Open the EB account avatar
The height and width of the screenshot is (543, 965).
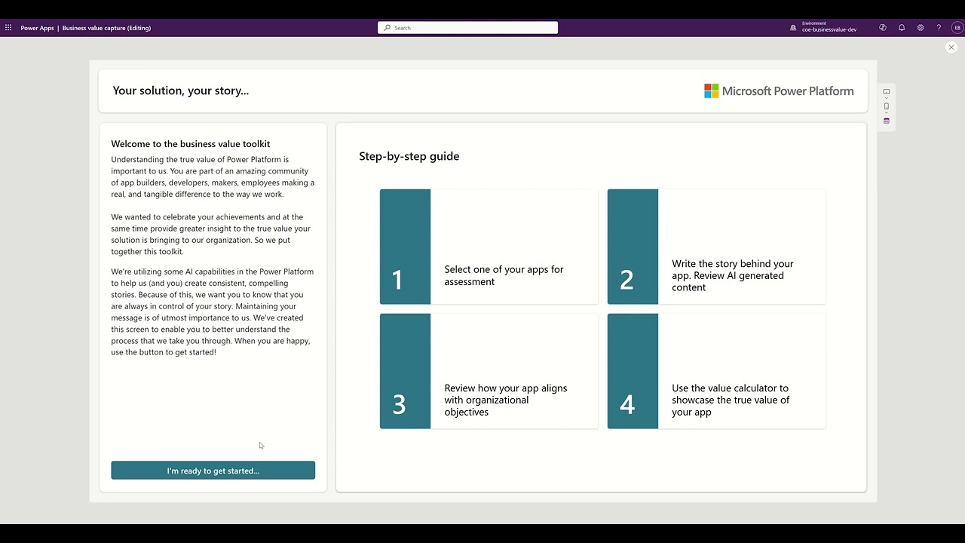[x=957, y=28]
